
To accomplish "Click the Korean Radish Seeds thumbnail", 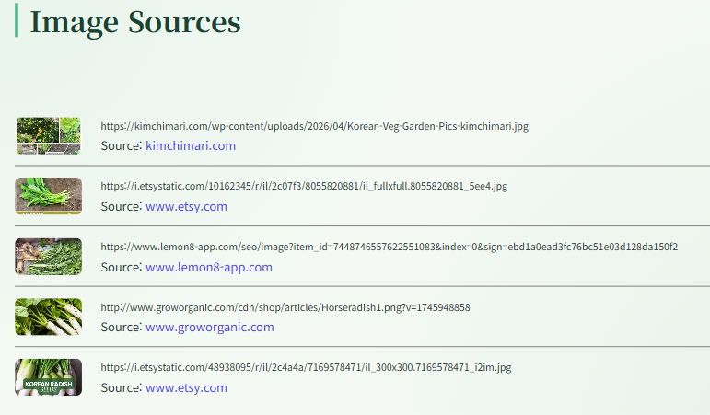I will pyautogui.click(x=49, y=377).
